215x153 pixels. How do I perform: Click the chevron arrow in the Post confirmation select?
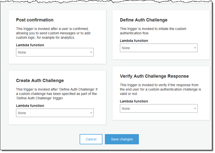tap(91, 52)
